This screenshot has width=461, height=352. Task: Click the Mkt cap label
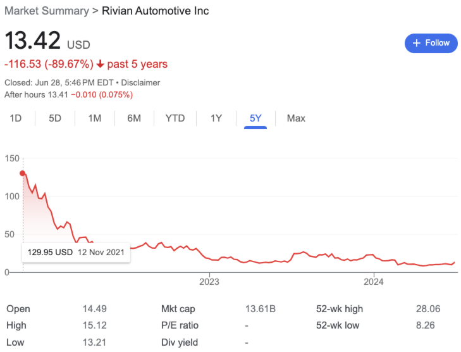click(178, 309)
